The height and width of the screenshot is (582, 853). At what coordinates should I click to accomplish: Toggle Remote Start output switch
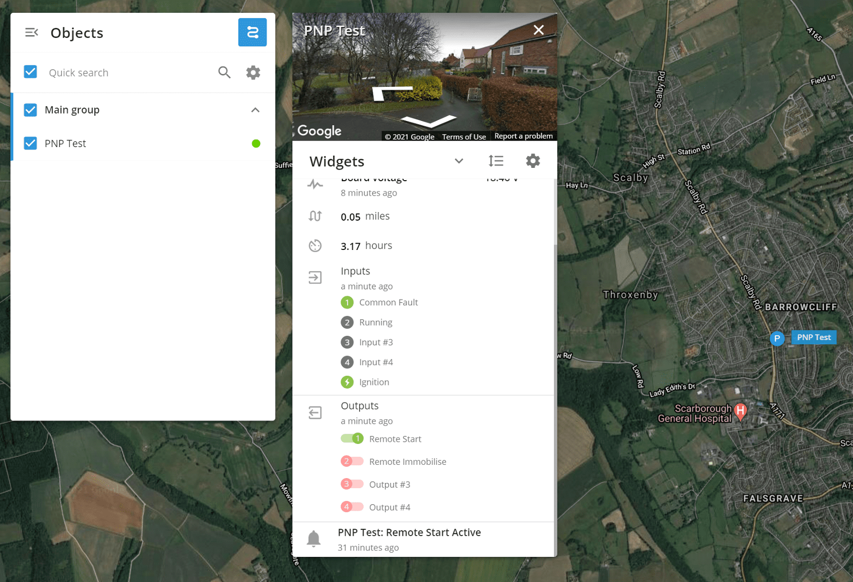point(352,439)
